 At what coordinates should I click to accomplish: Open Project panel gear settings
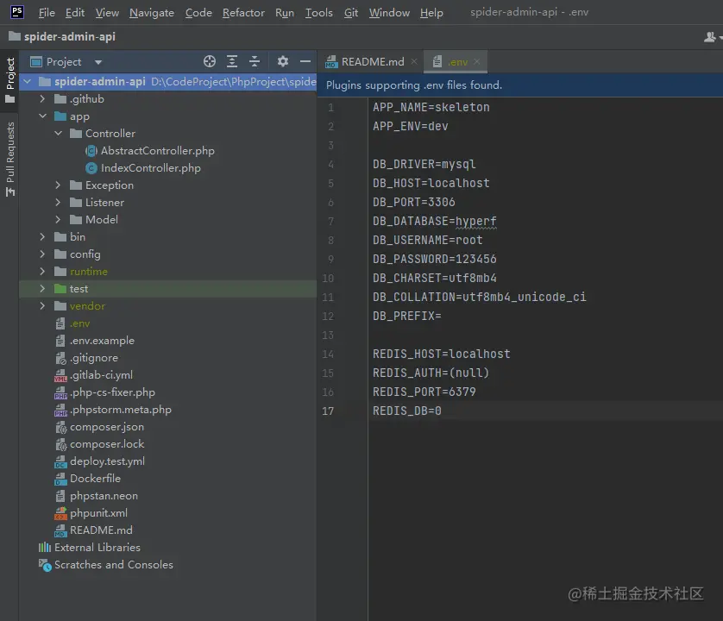(283, 61)
